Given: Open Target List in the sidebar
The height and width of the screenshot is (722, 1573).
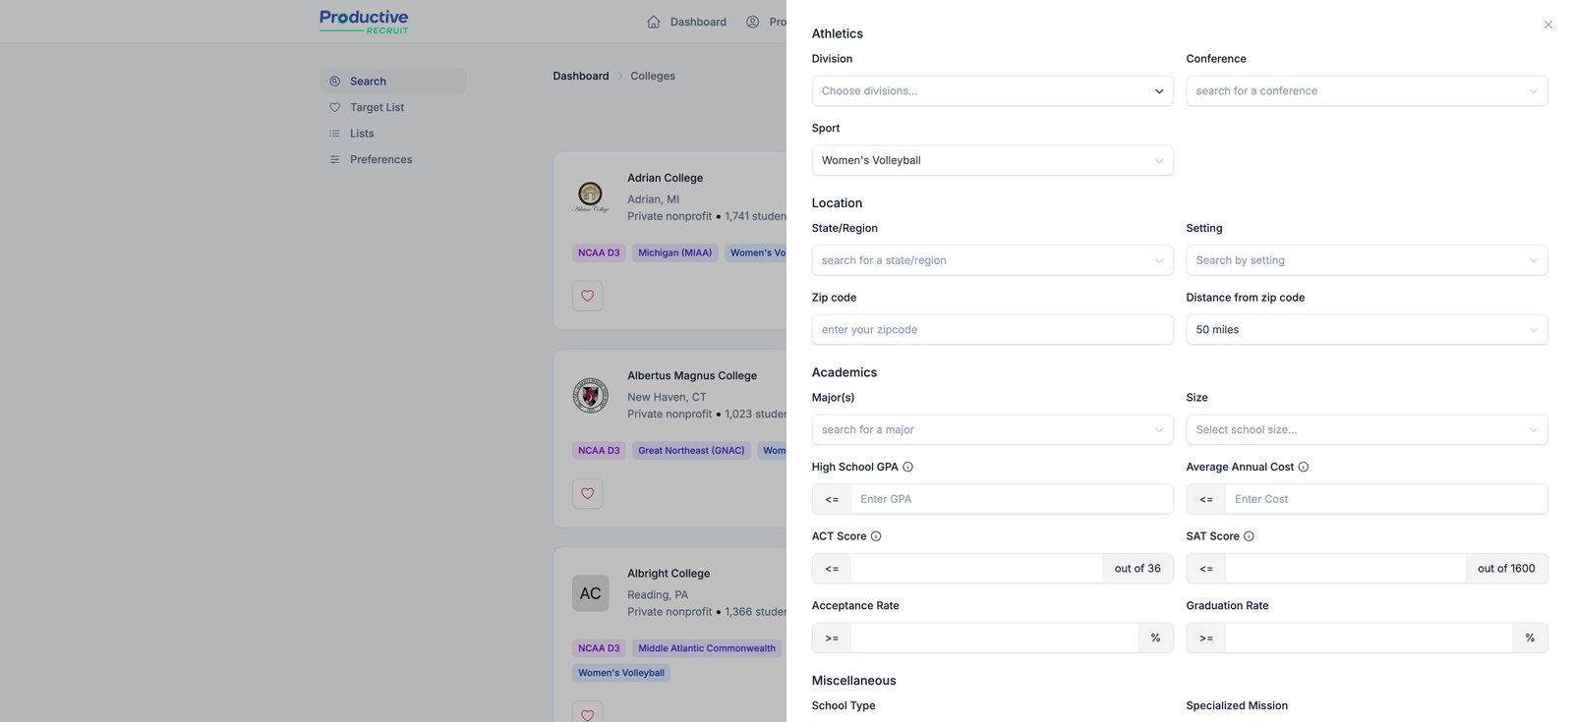Looking at the screenshot, I should pos(377,107).
